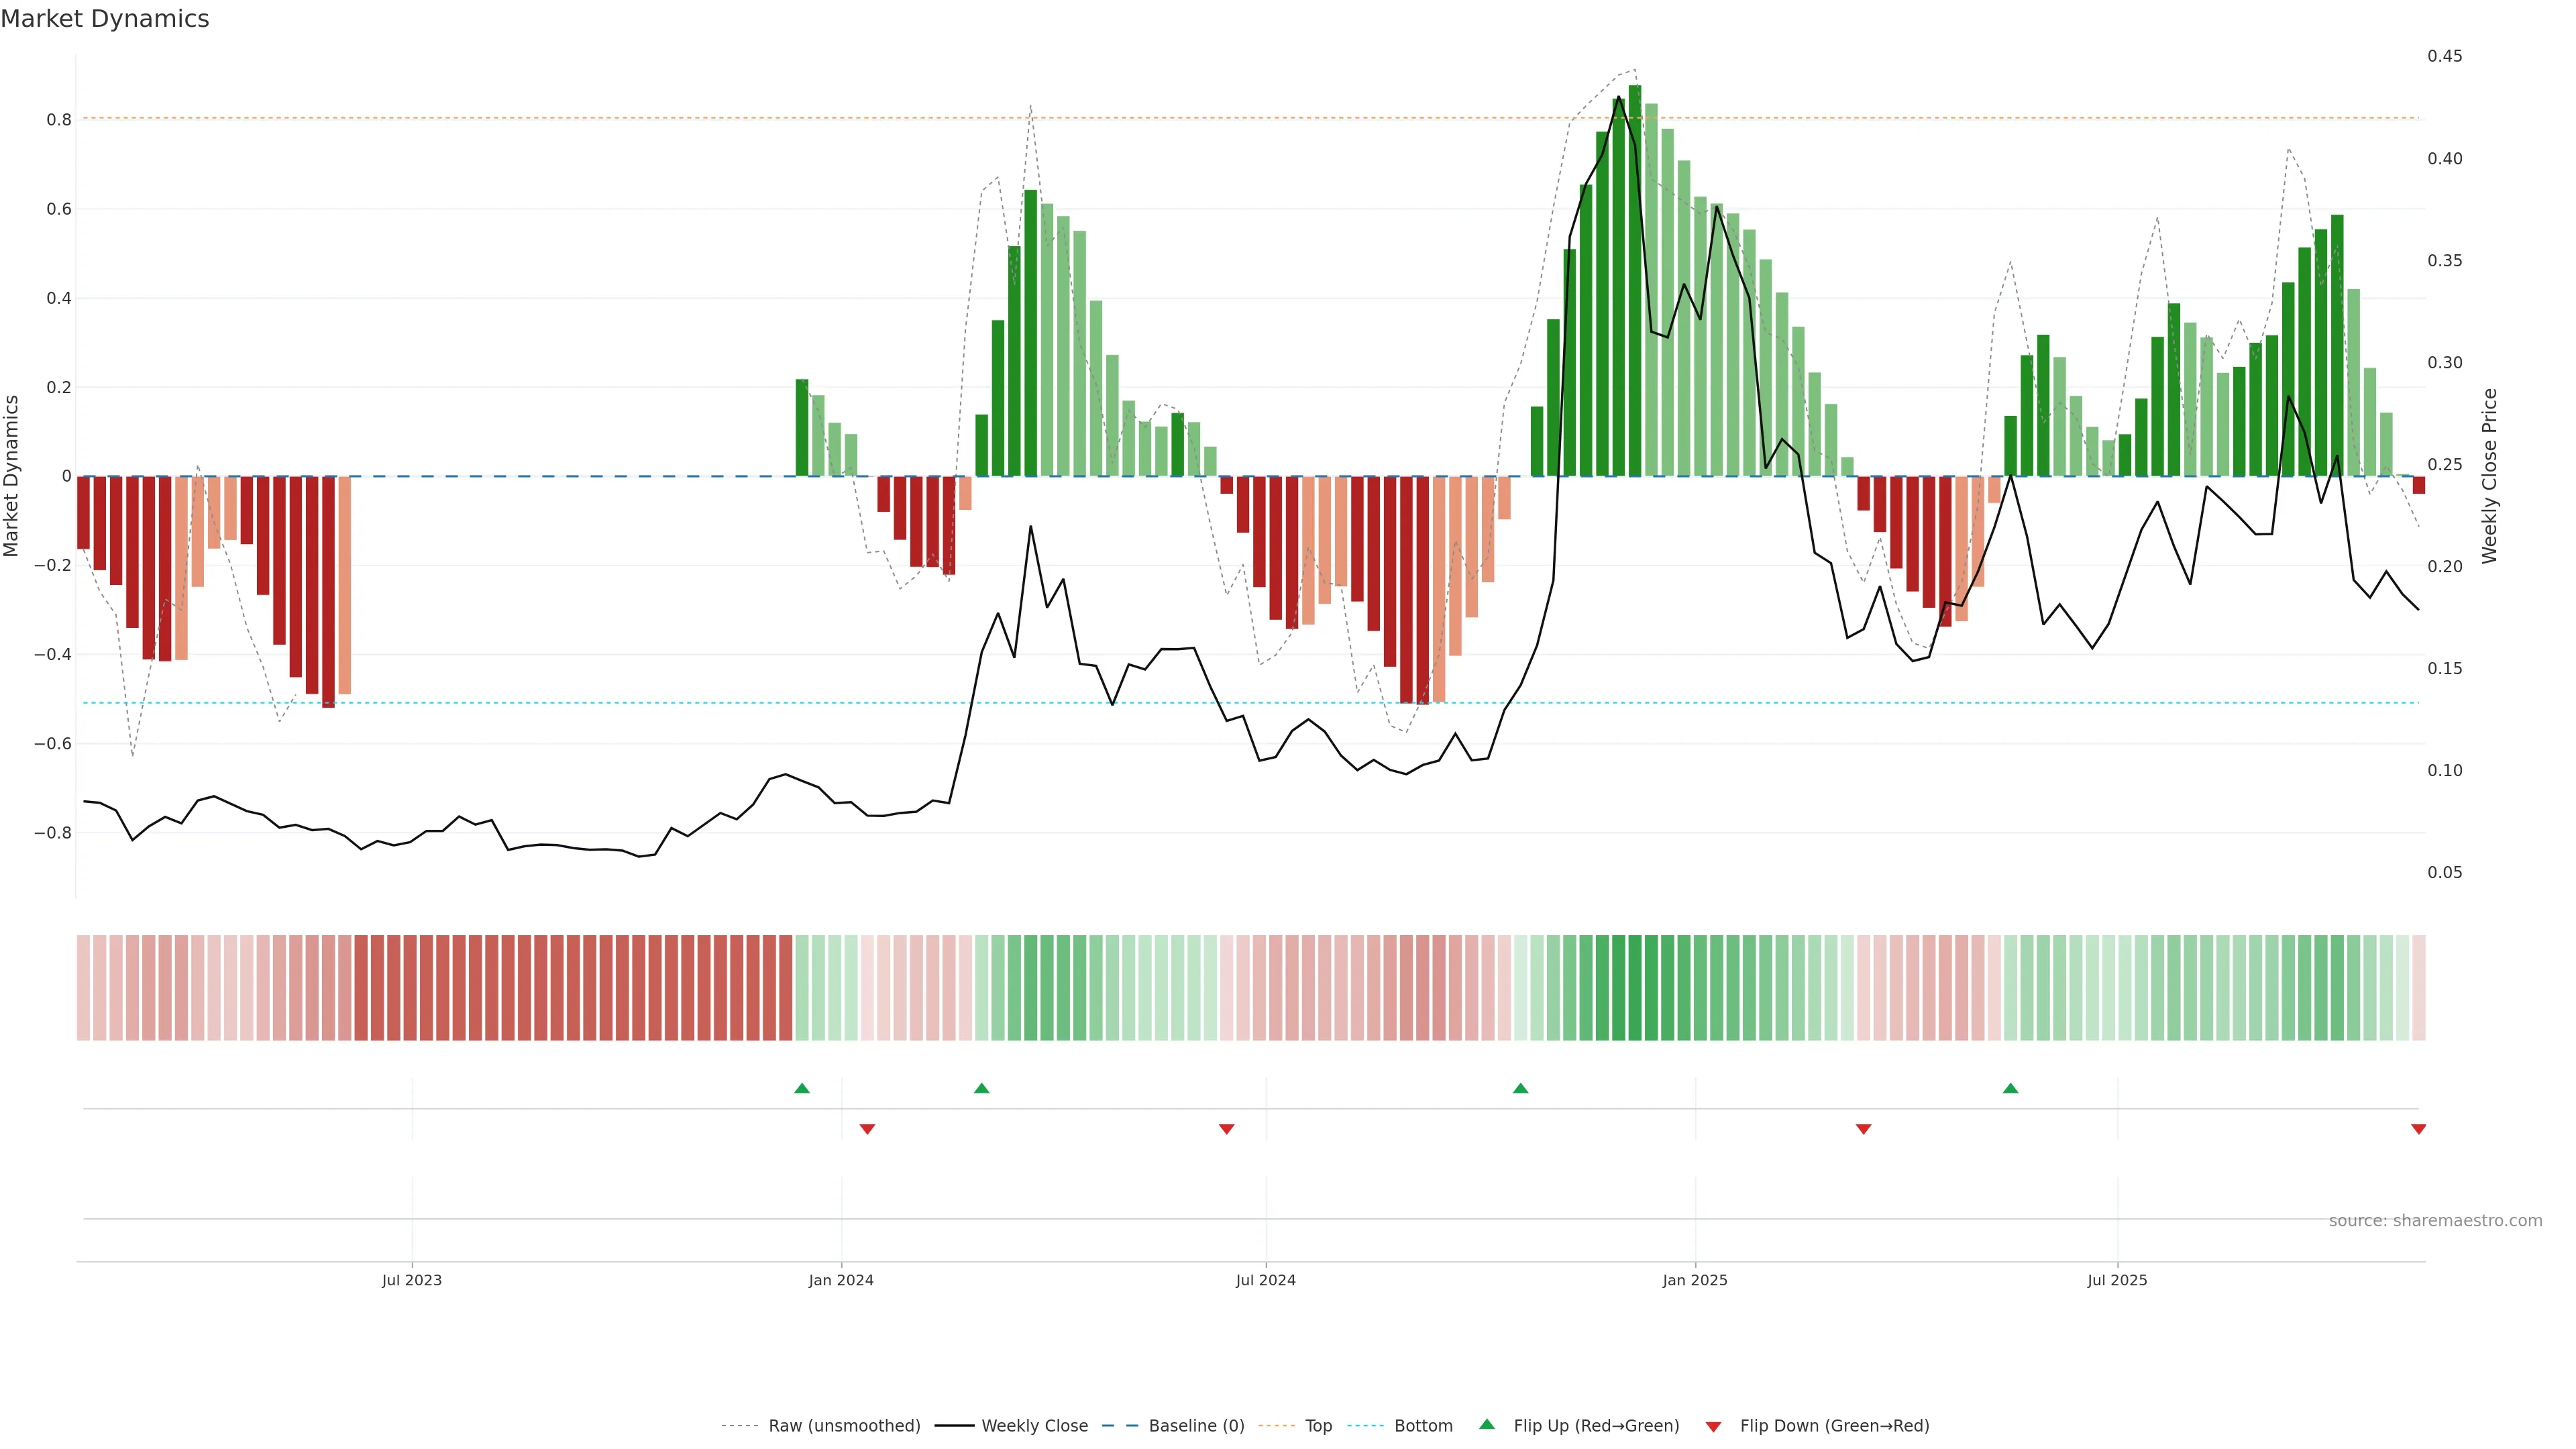Toggle the Top legend entry

[x=1318, y=1426]
